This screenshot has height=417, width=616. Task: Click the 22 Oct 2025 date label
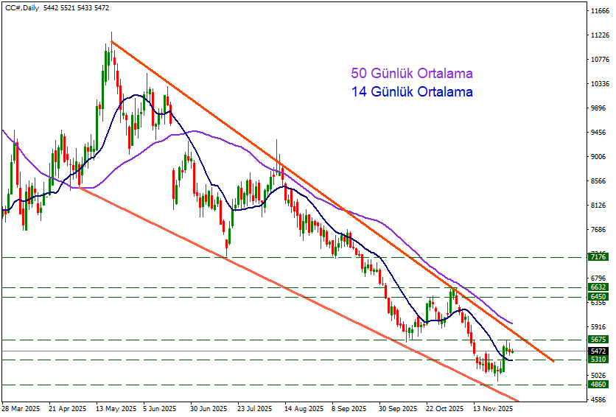click(446, 407)
